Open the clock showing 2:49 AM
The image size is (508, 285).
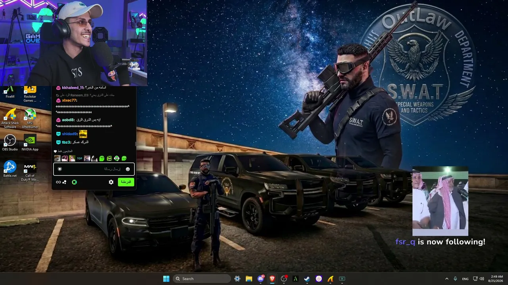tap(496, 279)
